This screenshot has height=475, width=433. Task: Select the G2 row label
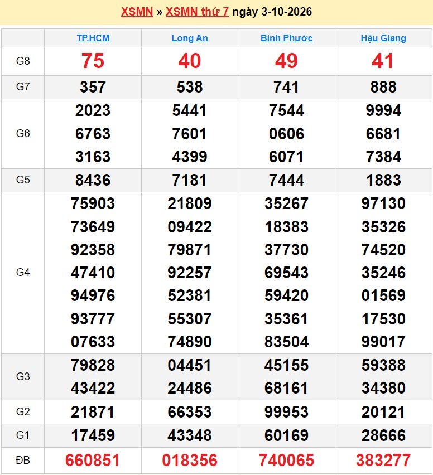[x=23, y=411]
